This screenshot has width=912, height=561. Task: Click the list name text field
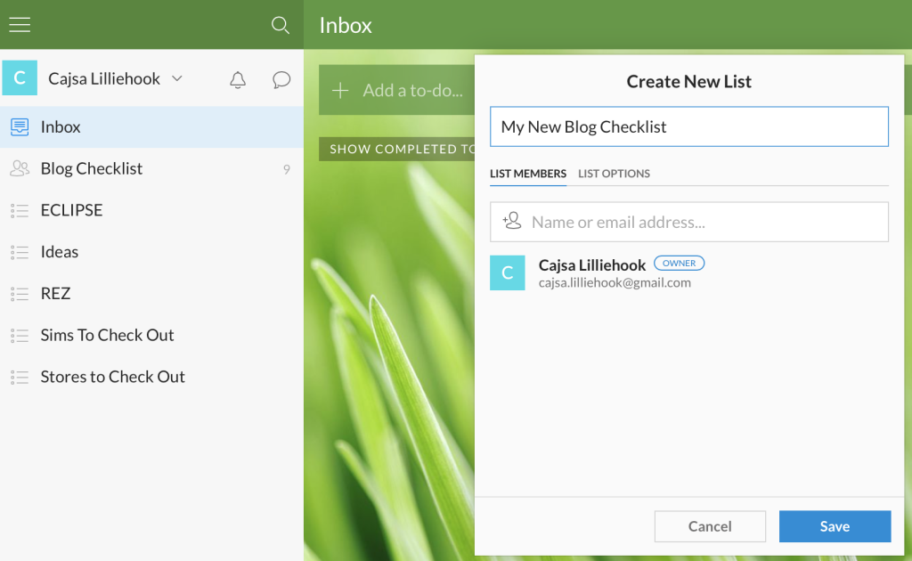coord(689,126)
